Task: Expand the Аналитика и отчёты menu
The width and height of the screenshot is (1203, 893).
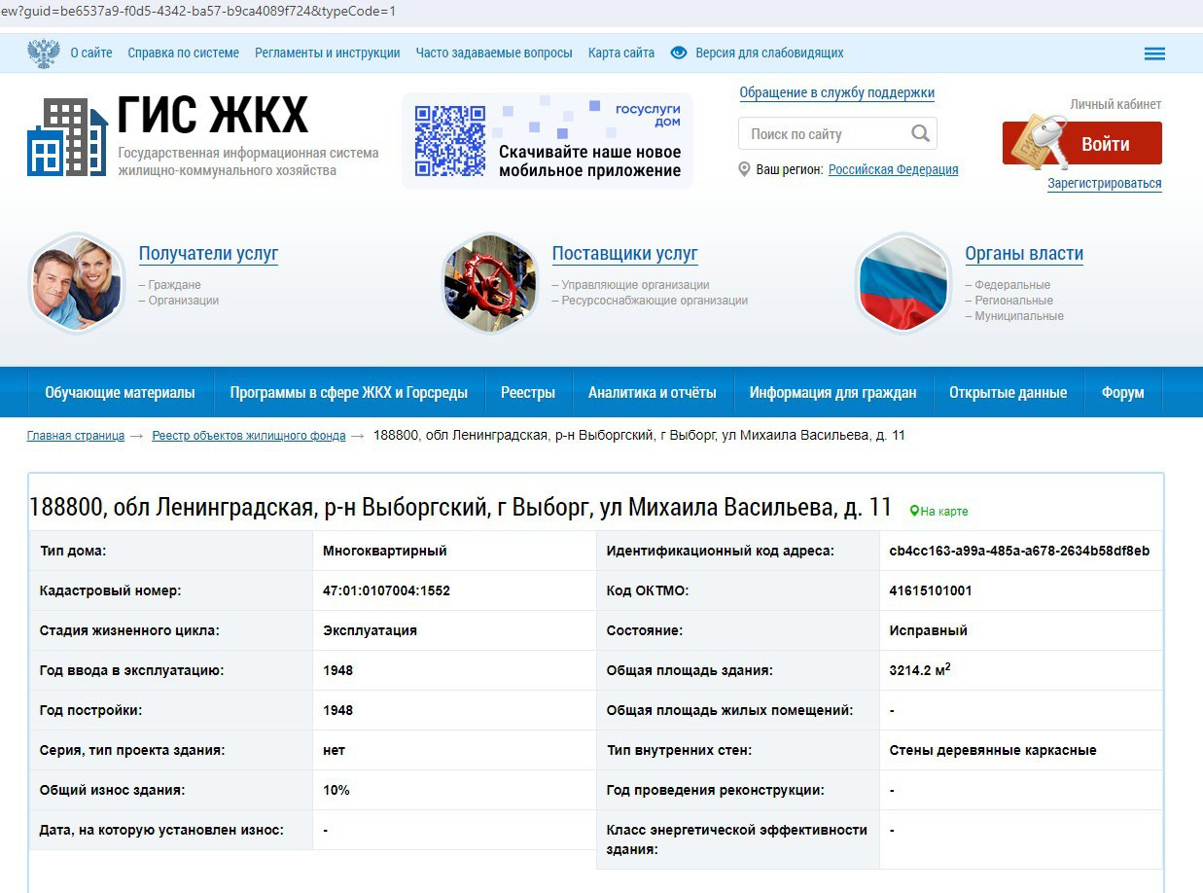Action: (x=652, y=393)
